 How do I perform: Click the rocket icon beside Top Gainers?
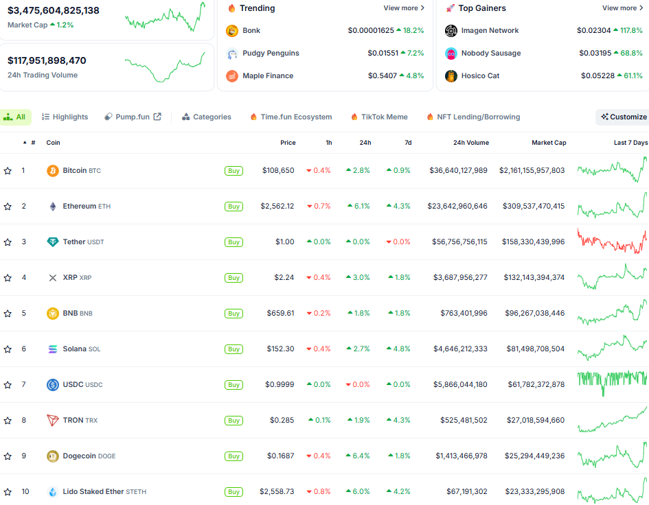[x=450, y=8]
